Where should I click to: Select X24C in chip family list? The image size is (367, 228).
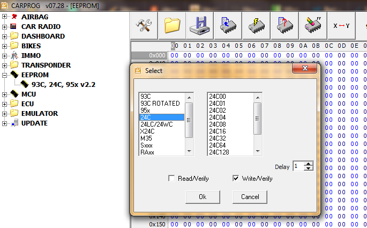[162, 131]
